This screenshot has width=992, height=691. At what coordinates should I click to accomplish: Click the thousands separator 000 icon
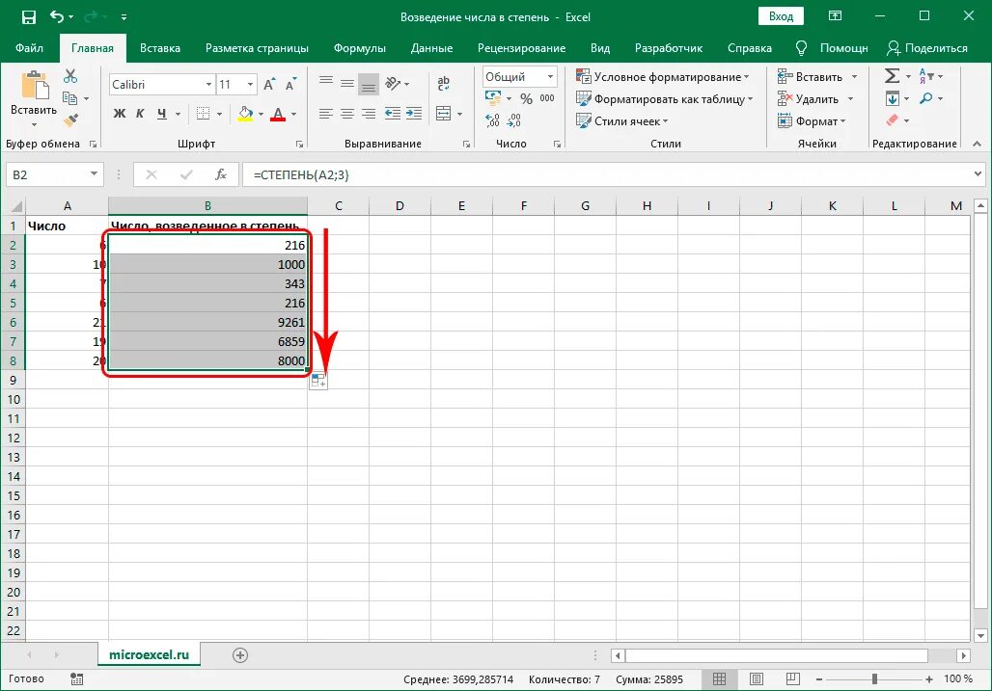(x=547, y=98)
